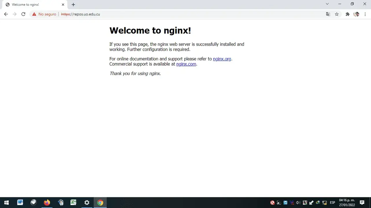Image resolution: width=371 pixels, height=208 pixels.
Task: Click the blue V tray icon
Action: coord(292,203)
